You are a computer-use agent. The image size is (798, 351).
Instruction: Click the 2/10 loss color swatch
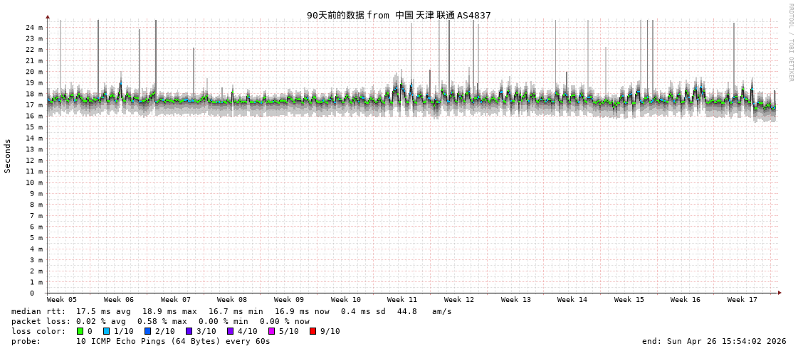point(147,331)
